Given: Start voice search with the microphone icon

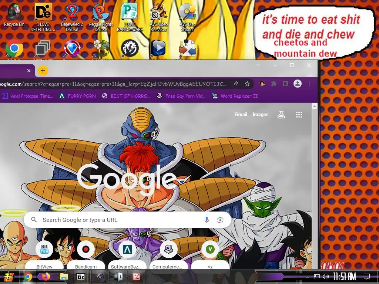Looking at the screenshot, I should [207, 220].
